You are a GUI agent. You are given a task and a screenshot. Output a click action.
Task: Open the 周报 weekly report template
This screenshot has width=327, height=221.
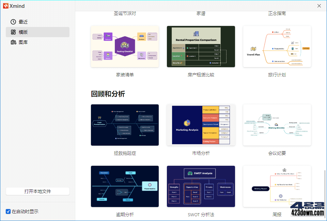(277, 187)
